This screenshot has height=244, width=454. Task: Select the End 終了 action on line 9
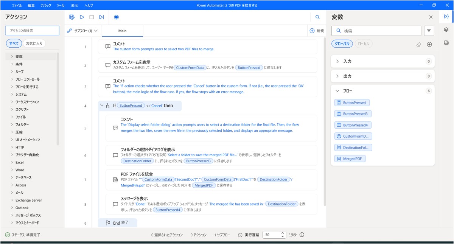pos(118,223)
